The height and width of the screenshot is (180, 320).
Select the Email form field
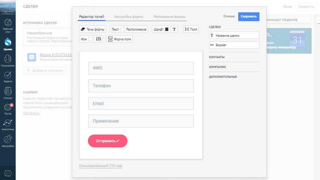[x=141, y=104]
